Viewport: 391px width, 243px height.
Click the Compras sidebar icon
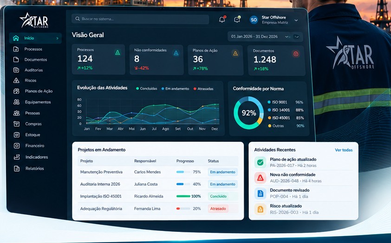click(16, 124)
